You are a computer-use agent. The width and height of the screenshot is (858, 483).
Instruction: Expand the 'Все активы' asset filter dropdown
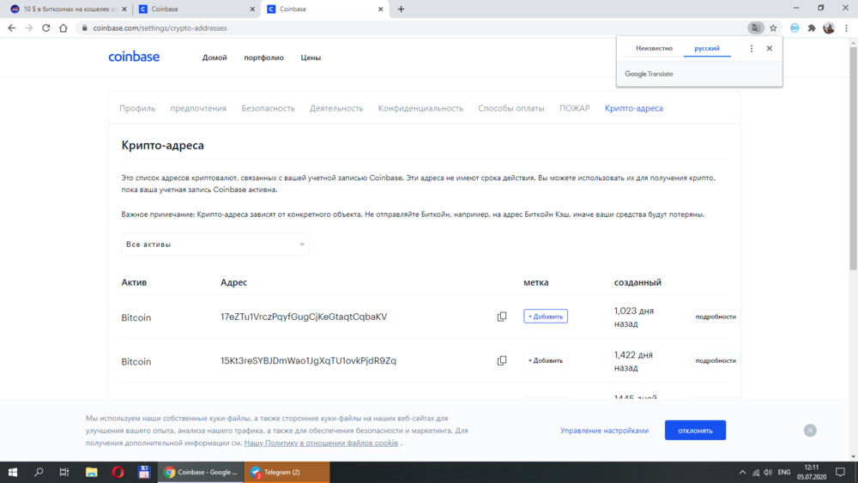(215, 245)
